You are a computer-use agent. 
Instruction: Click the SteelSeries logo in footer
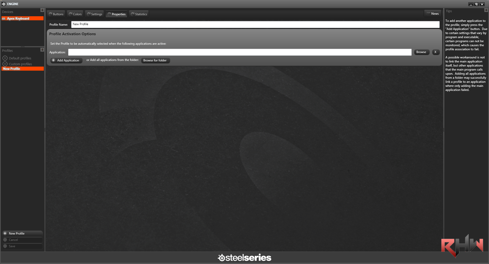(244, 257)
